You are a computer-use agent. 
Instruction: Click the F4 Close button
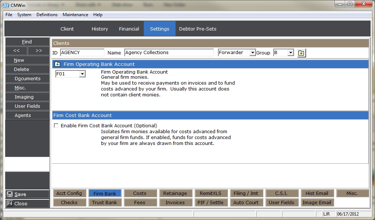click(x=27, y=203)
